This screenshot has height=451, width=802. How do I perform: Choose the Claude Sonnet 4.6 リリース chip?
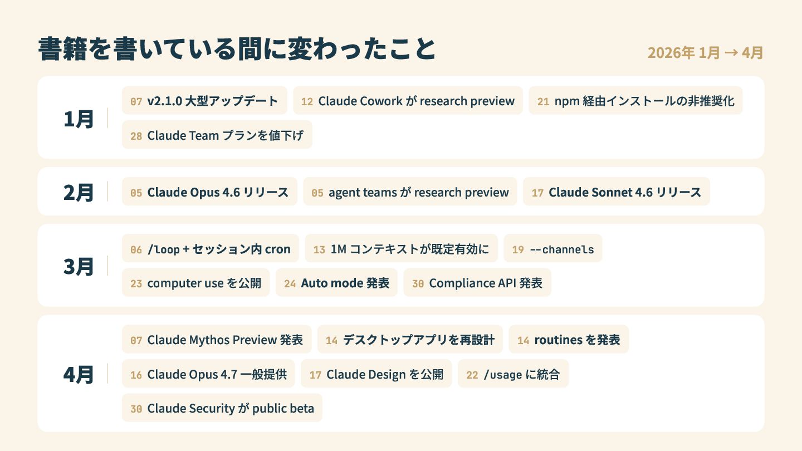tap(617, 192)
